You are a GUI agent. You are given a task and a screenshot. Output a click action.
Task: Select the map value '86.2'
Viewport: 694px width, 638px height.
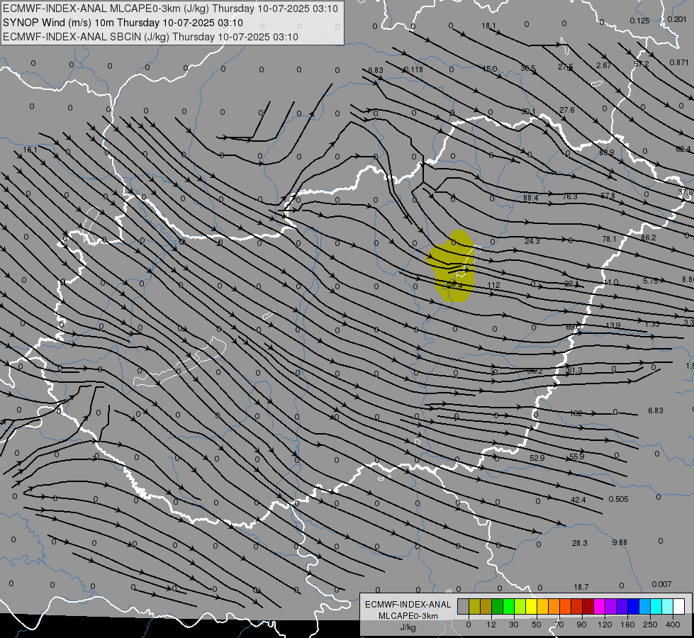648,237
